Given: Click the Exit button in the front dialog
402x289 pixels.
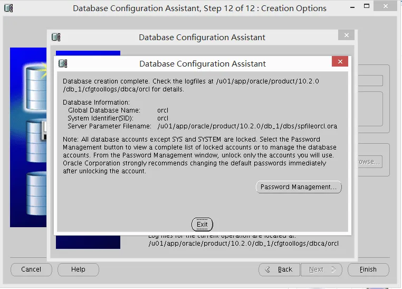Looking at the screenshot, I should click(x=202, y=225).
